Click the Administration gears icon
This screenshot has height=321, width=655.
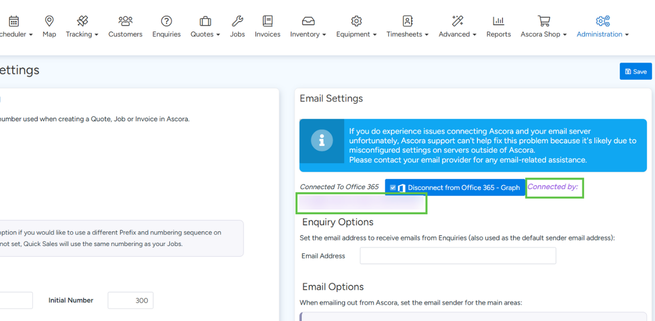point(602,21)
